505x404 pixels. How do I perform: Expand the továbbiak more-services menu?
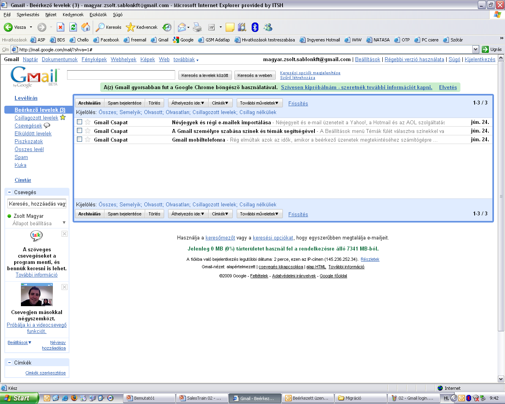point(186,60)
